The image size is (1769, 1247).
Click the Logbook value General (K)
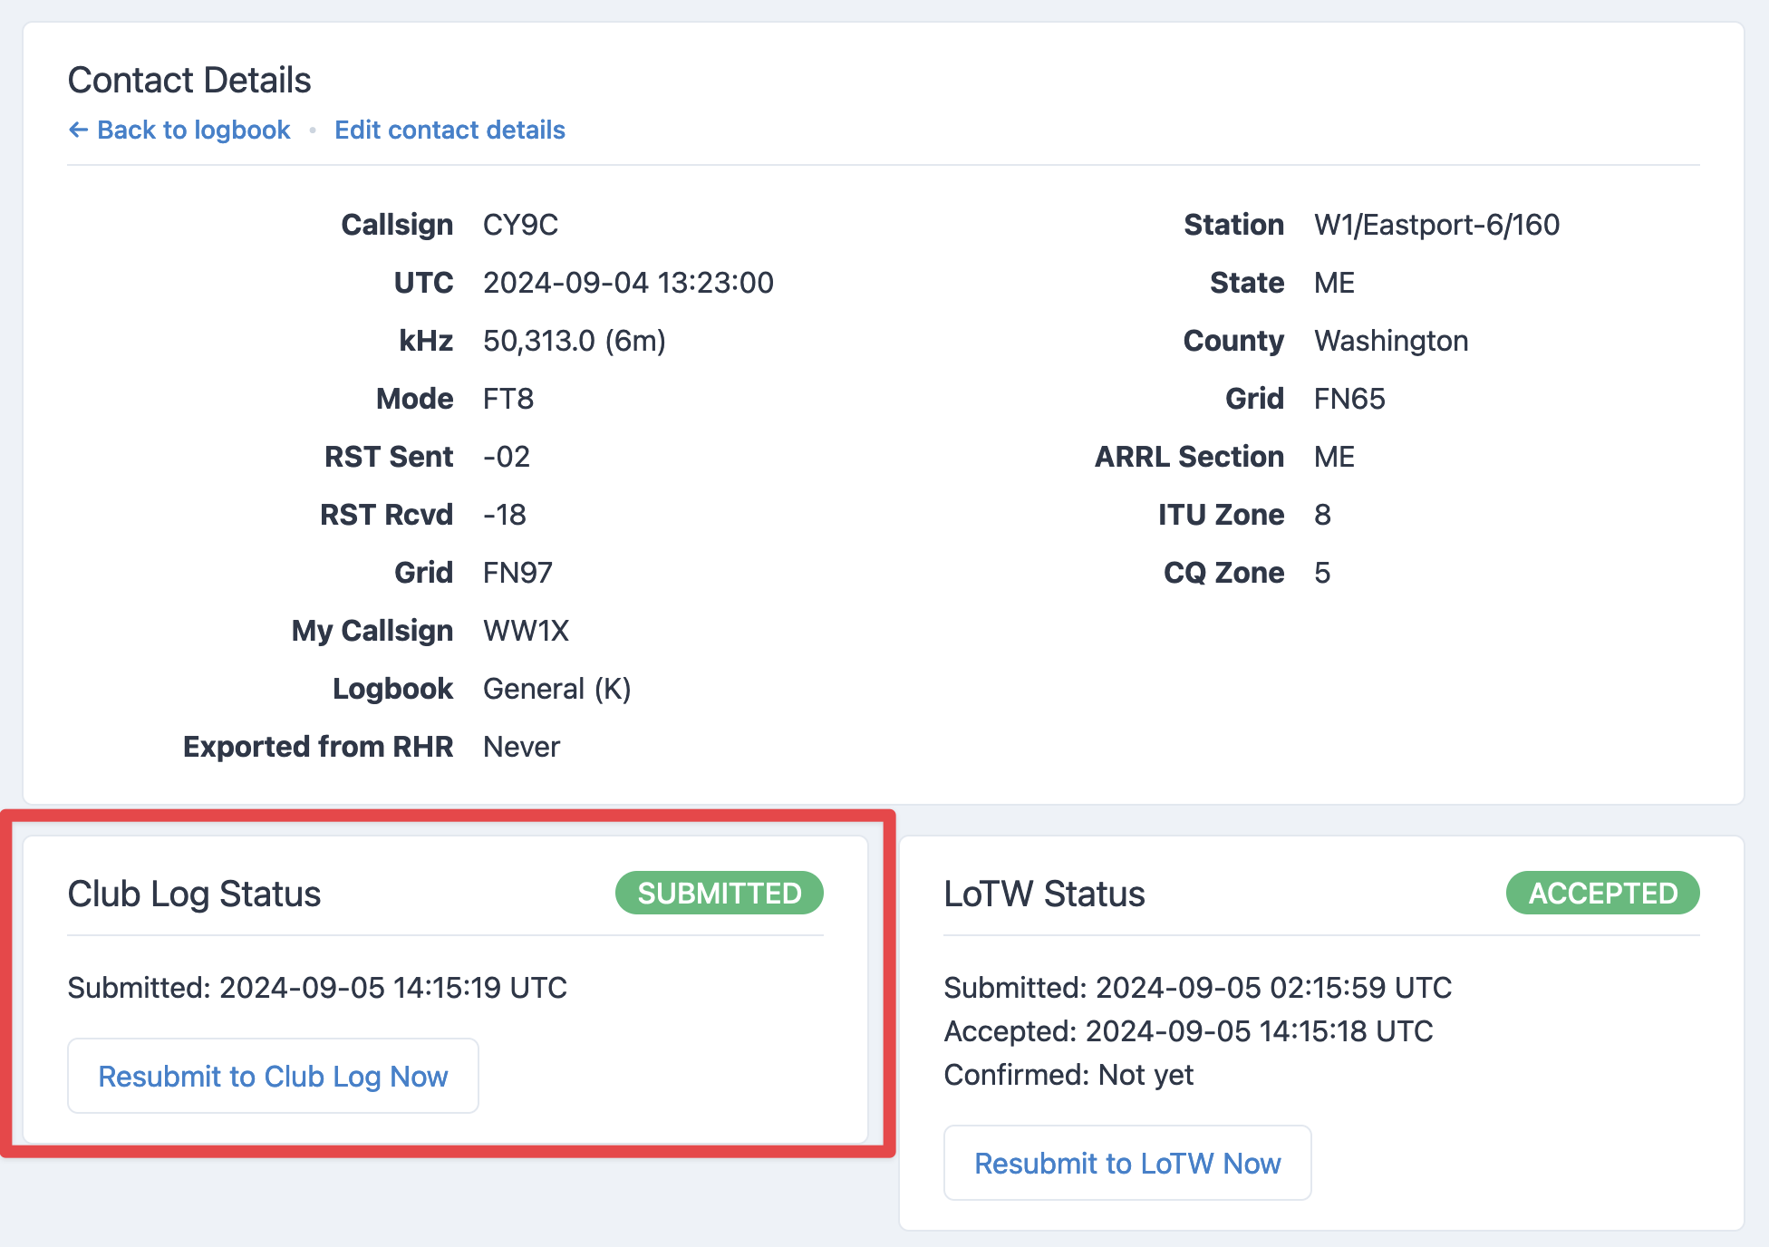pos(556,689)
